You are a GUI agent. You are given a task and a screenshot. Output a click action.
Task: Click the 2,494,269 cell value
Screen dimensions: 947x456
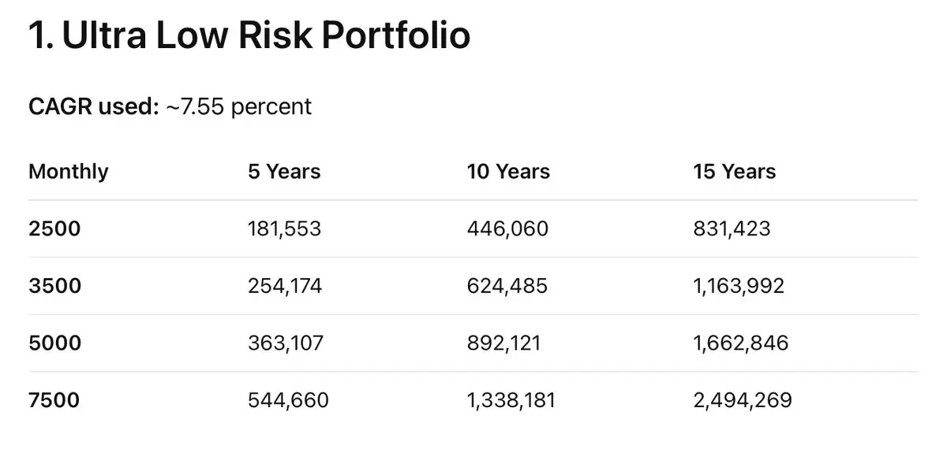(x=742, y=400)
